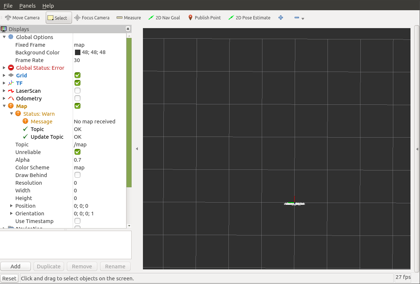The width and height of the screenshot is (420, 284).
Task: Click the Displays panel monitor icon
Action: (x=4, y=29)
